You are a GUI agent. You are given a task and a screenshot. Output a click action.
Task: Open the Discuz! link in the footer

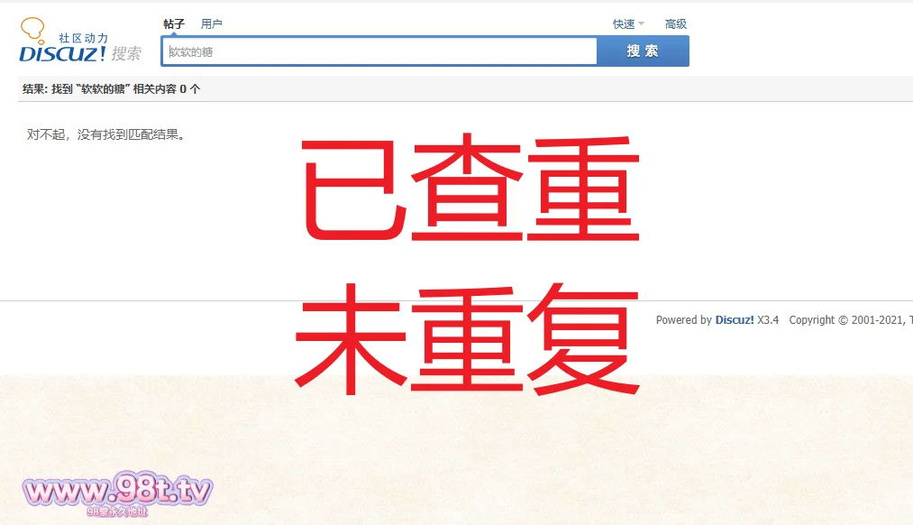735,320
